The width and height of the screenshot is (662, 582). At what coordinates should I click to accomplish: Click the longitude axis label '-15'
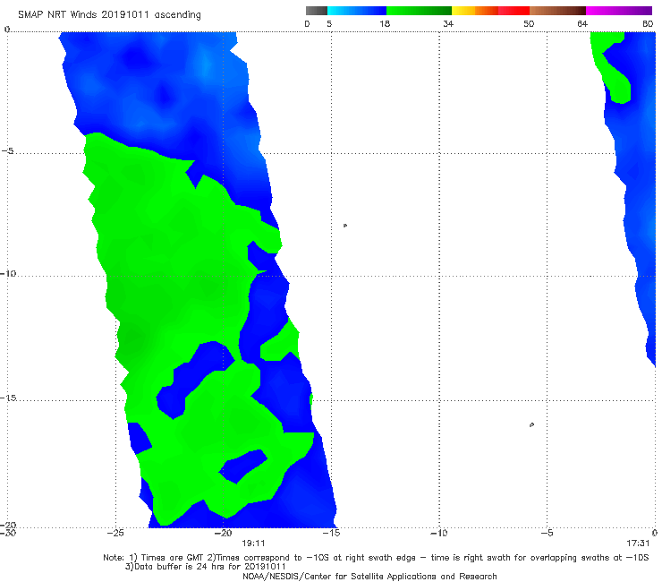click(x=331, y=533)
